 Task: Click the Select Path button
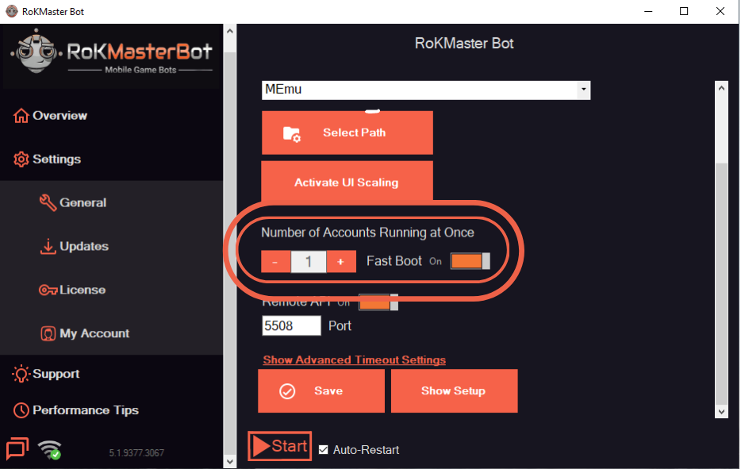[347, 133]
